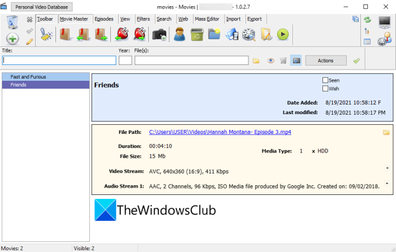Click the Personal Video Database button
This screenshot has width=396, height=252.
42,7
